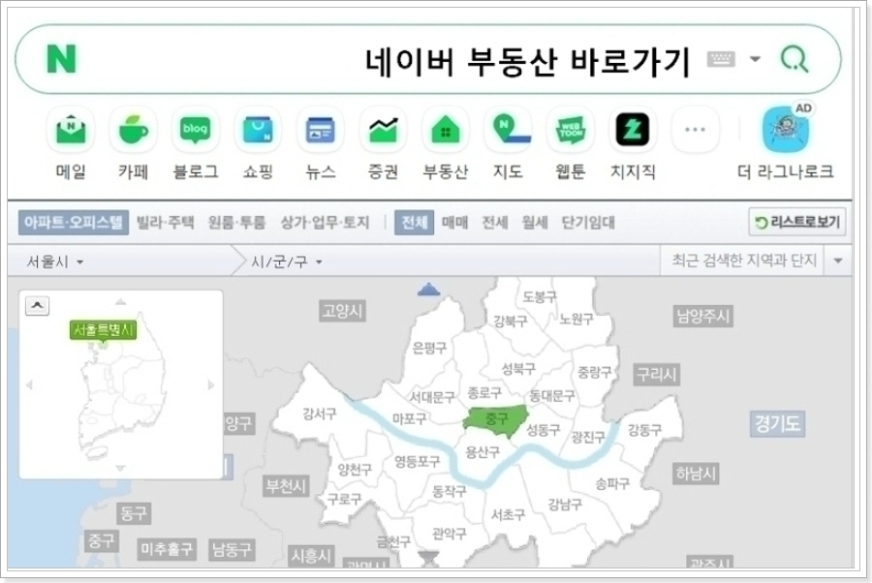Select 서초구 district on the map
Viewport: 872px width, 583px height.
508,514
